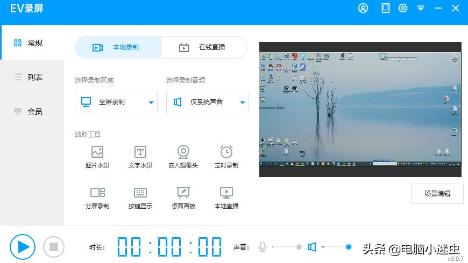468x263 pixels.
Task: Select the 嵌入摄像头 webcam embed tool
Action: [x=183, y=157]
